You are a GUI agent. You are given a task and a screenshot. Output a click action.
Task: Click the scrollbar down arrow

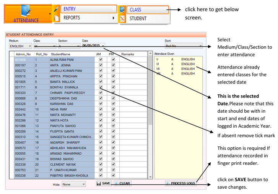[150, 177]
